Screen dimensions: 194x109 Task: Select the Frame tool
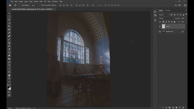click(9, 30)
